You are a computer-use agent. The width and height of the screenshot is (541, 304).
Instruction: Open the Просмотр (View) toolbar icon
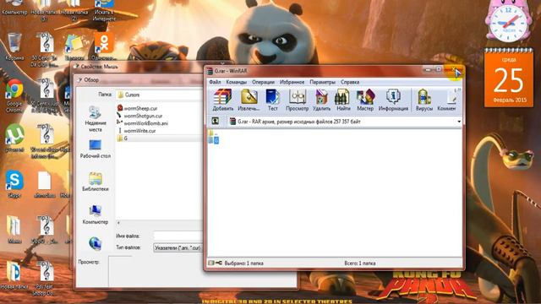pos(297,100)
